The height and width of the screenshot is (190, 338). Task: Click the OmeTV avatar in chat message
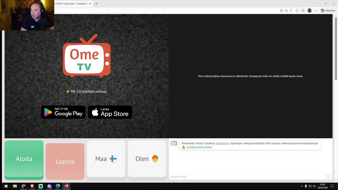(173, 143)
